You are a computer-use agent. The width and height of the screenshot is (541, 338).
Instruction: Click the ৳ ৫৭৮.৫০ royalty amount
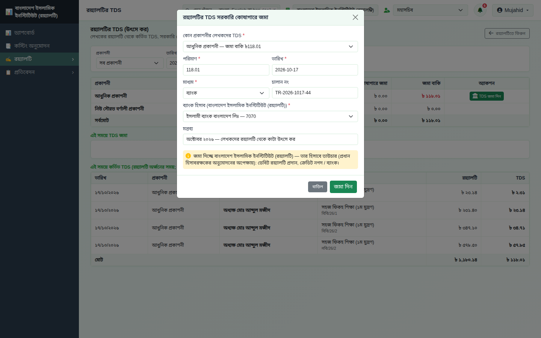click(468, 245)
